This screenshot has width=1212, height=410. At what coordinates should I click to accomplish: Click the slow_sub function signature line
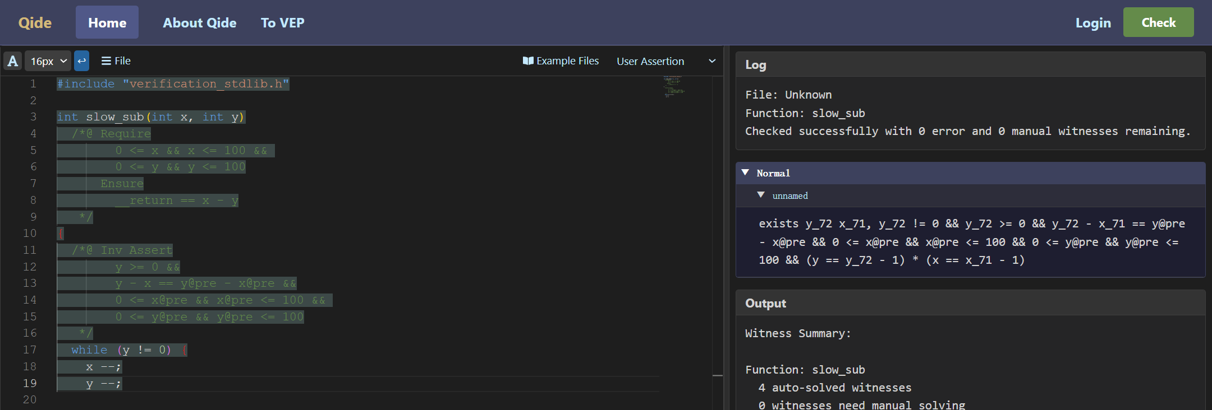(x=150, y=117)
